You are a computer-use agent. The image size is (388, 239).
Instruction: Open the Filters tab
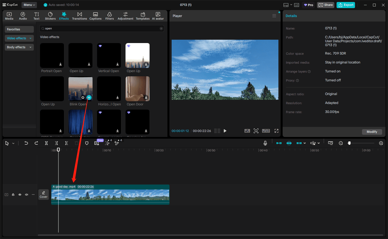(110, 16)
